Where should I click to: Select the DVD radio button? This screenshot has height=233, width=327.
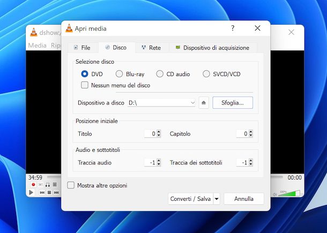[x=85, y=74]
